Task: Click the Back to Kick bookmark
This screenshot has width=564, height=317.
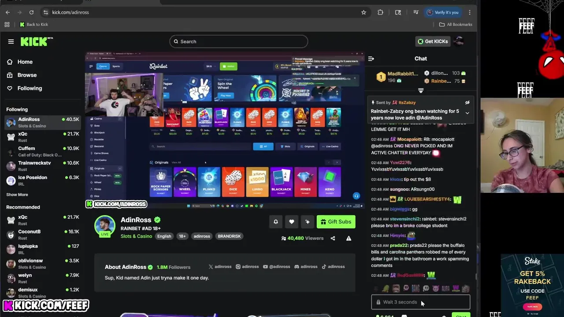Action: [34, 25]
